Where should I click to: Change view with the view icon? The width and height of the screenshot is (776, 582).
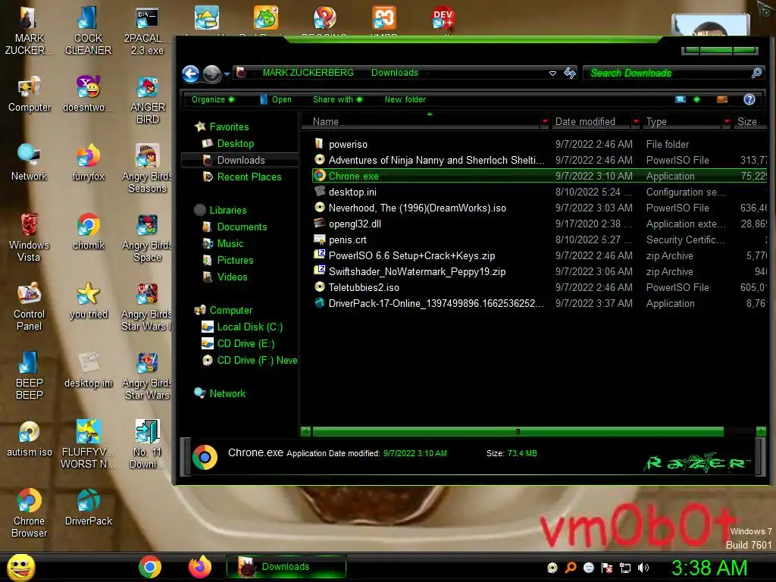681,99
